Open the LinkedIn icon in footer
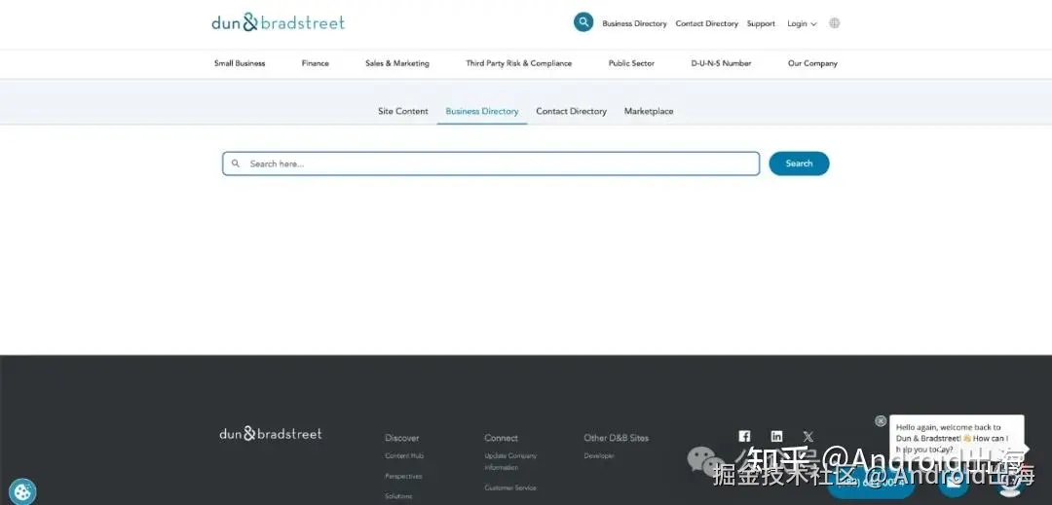 (776, 436)
